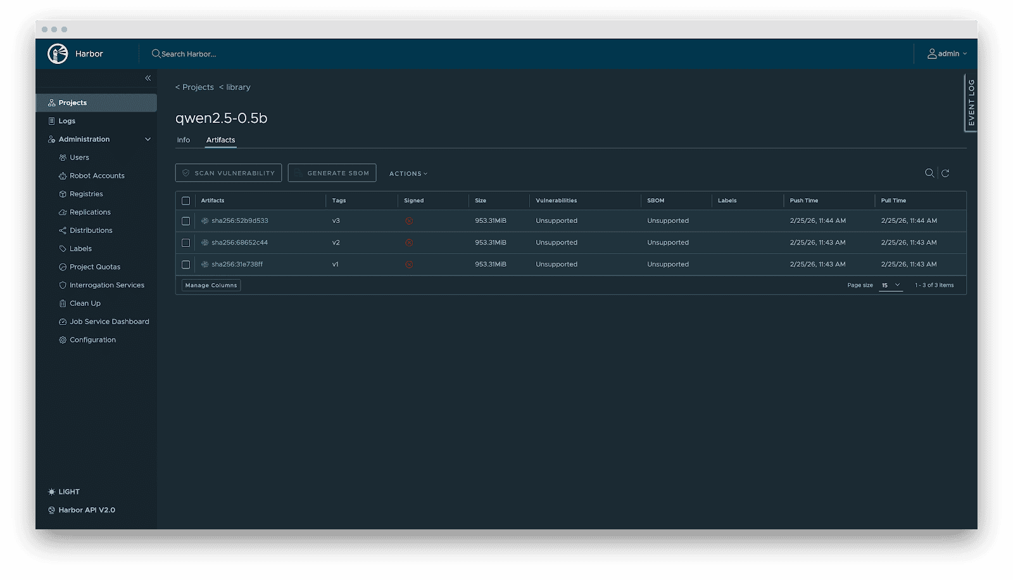The image size is (1013, 580).
Task: Refresh the artifact list using the refresh icon
Action: [946, 172]
